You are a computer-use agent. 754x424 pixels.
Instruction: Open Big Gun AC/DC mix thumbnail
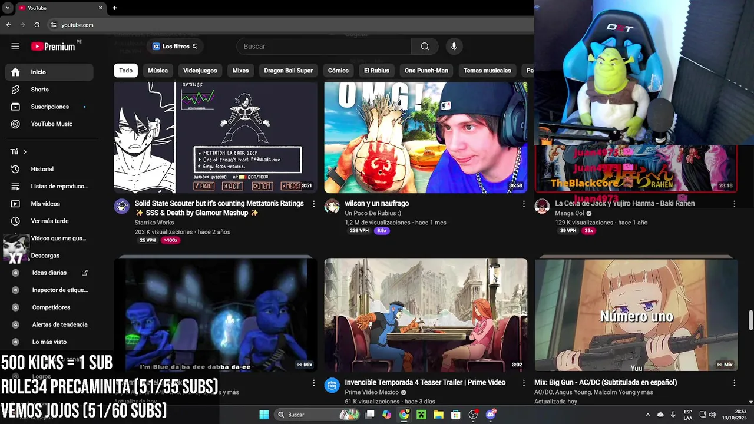click(x=636, y=314)
